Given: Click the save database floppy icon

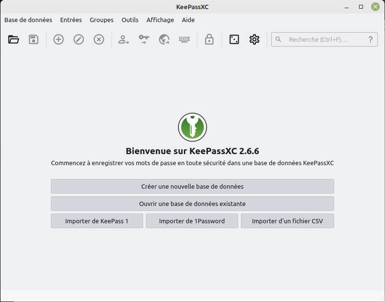Looking at the screenshot, I should [x=34, y=39].
